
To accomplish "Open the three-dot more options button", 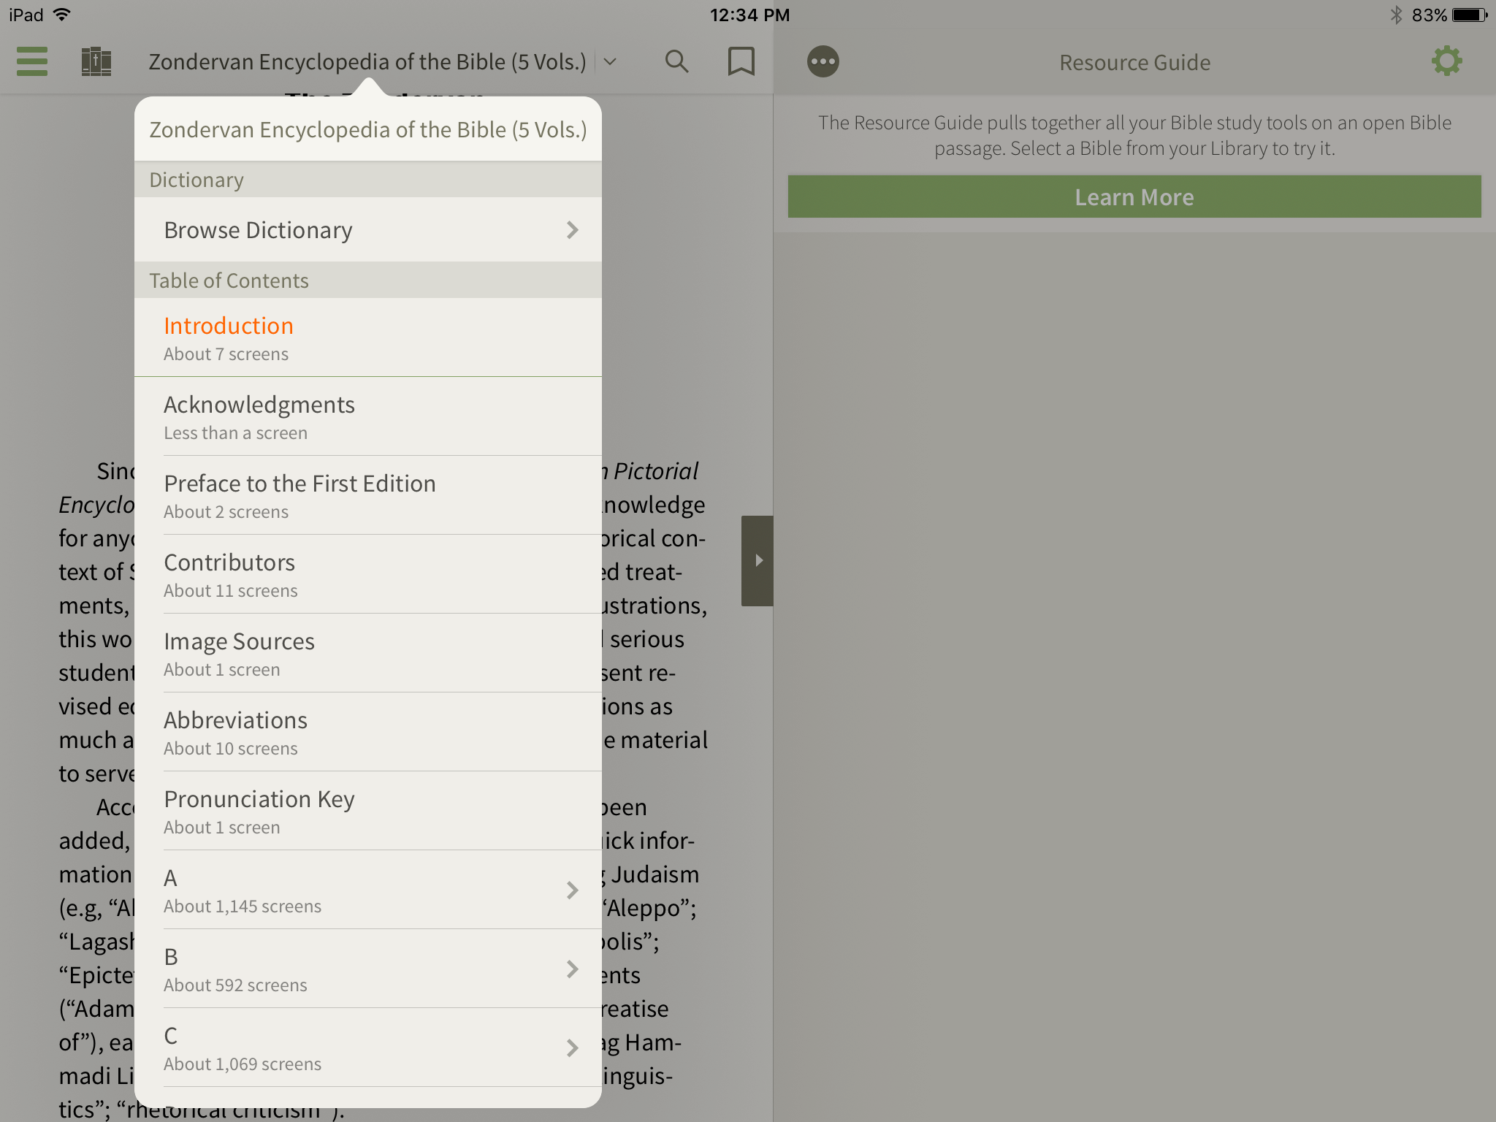I will tap(823, 61).
